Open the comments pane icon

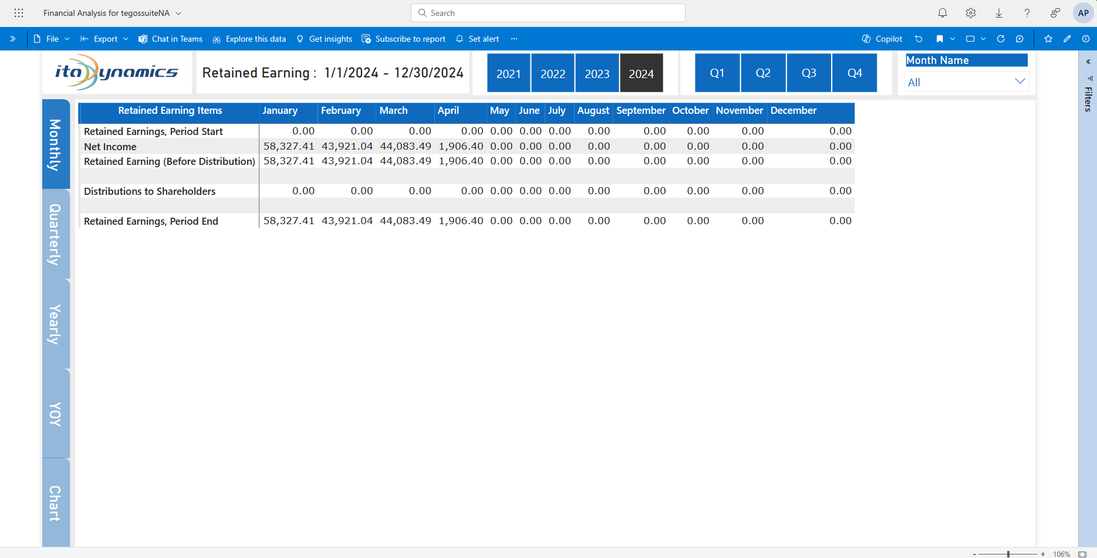click(1020, 39)
